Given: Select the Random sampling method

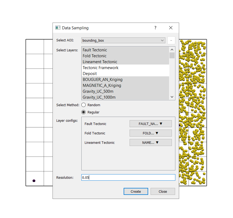Looking at the screenshot, I should coord(84,105).
